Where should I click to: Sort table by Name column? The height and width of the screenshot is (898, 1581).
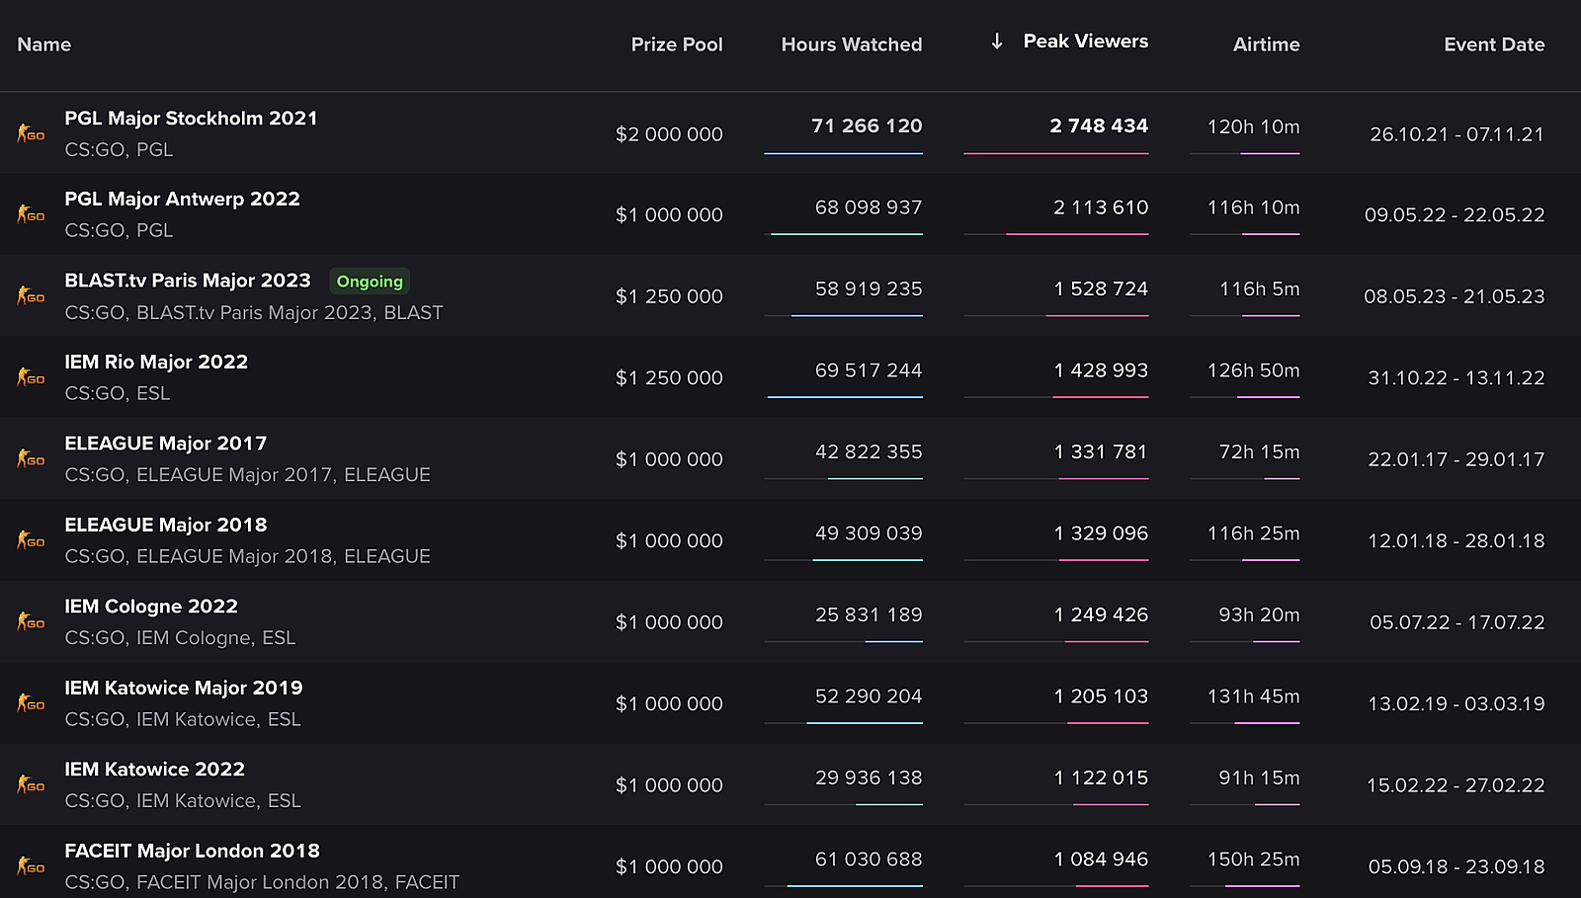tap(44, 44)
